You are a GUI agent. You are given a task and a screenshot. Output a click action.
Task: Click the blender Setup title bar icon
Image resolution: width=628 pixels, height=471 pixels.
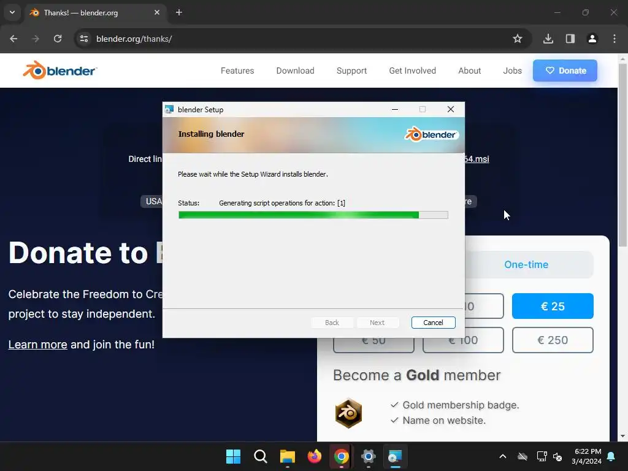tap(169, 109)
